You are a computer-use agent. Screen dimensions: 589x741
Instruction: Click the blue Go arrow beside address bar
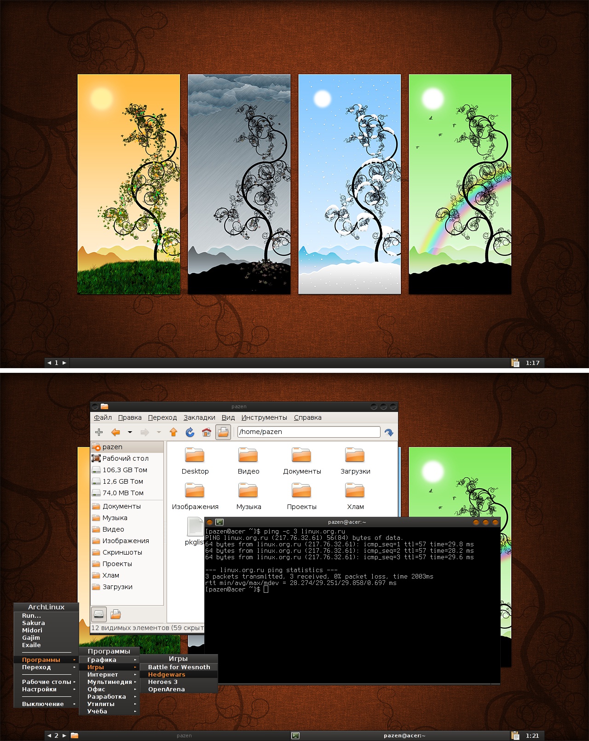(x=389, y=432)
